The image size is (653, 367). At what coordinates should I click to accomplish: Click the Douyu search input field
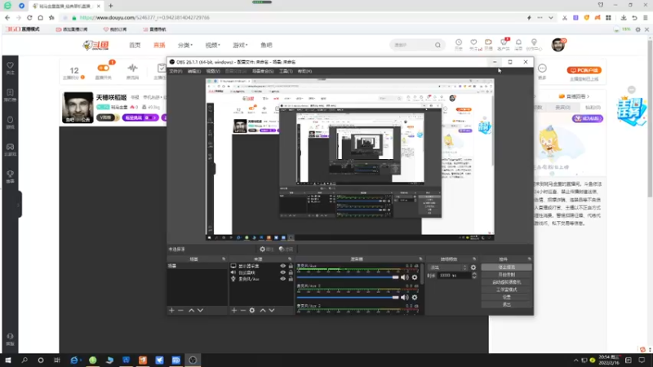pos(412,45)
